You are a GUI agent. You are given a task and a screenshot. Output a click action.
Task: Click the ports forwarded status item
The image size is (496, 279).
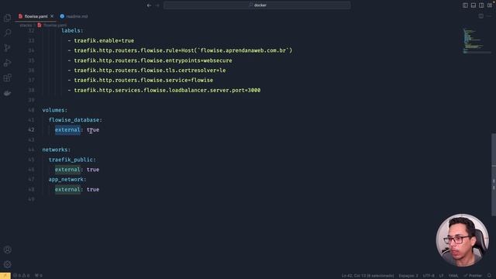click(x=39, y=276)
